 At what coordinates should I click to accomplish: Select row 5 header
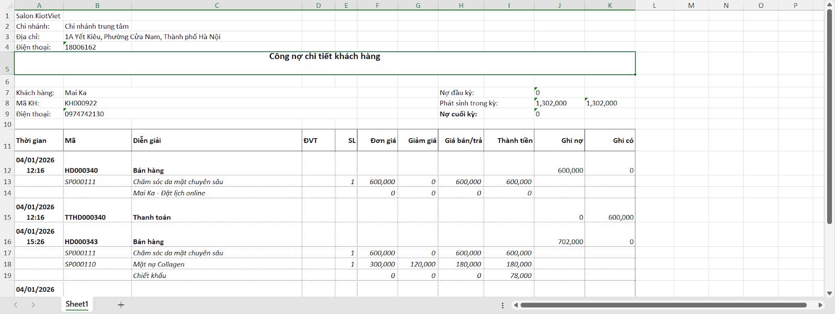pyautogui.click(x=7, y=63)
